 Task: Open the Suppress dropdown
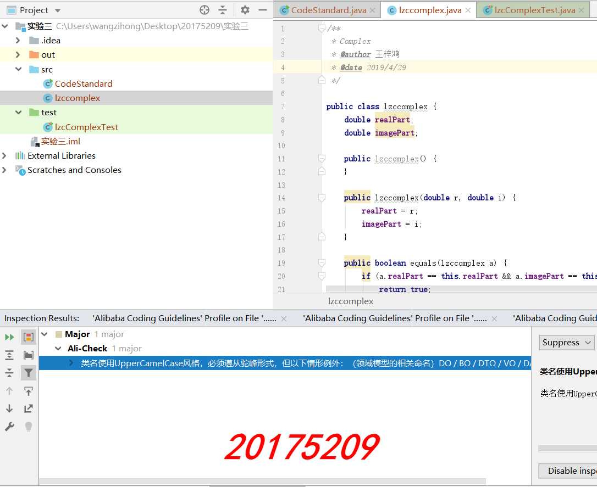[567, 343]
